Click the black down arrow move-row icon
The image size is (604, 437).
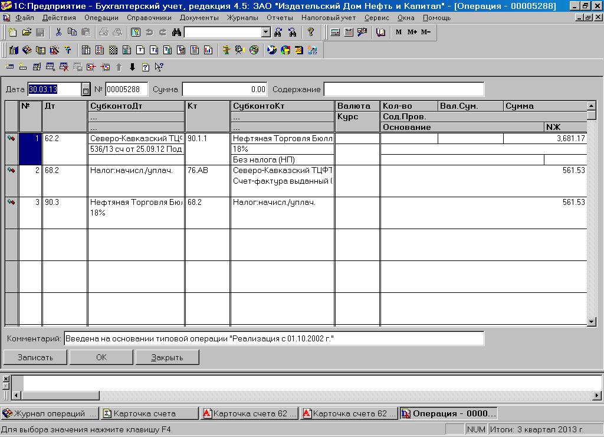[x=132, y=67]
